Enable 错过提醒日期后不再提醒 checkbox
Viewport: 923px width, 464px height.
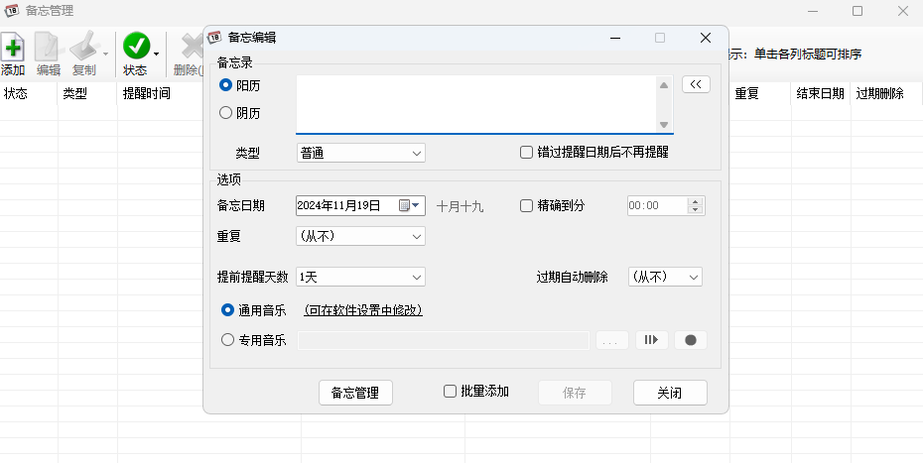[x=527, y=153]
